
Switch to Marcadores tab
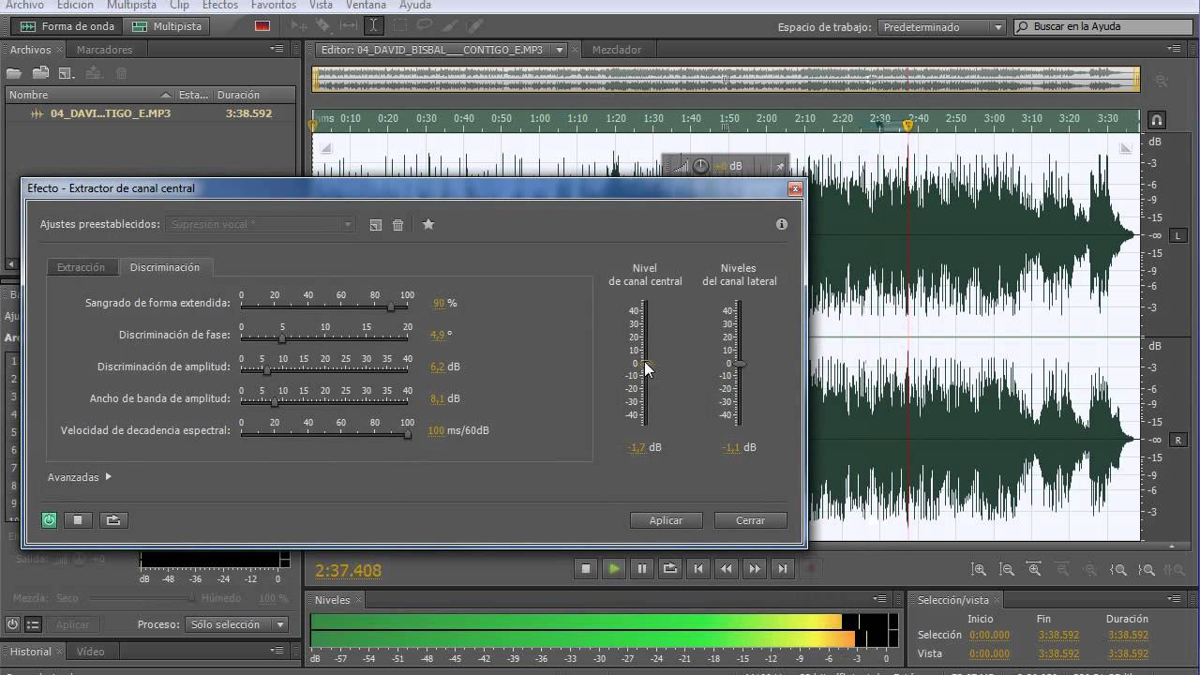(x=104, y=50)
